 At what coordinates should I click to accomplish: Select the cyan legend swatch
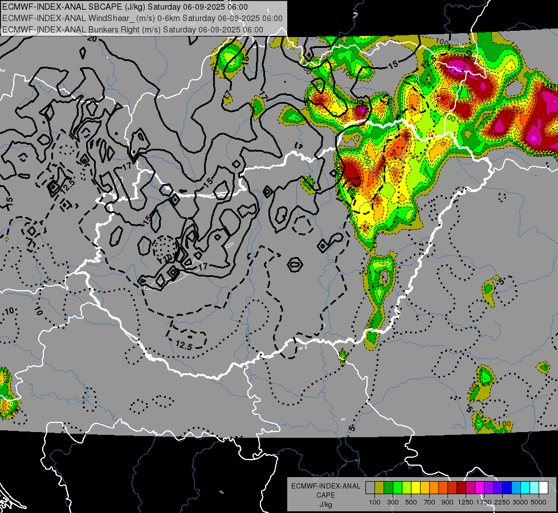click(526, 487)
